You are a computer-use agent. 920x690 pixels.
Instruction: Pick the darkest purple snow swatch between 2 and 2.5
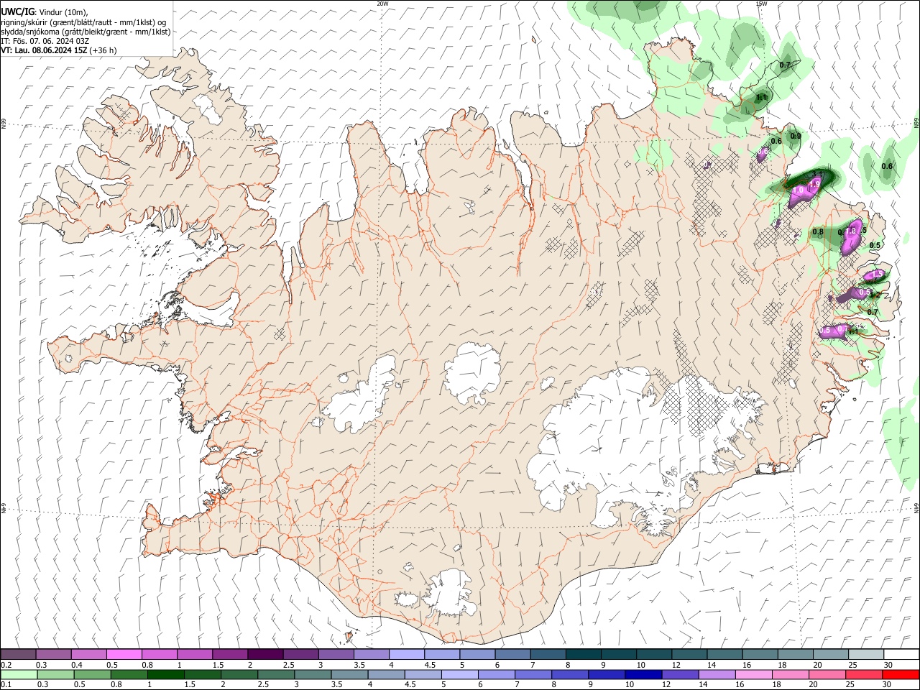coord(264,655)
